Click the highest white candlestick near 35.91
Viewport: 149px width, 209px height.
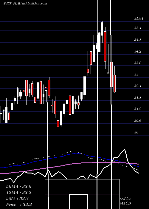tap(102, 29)
